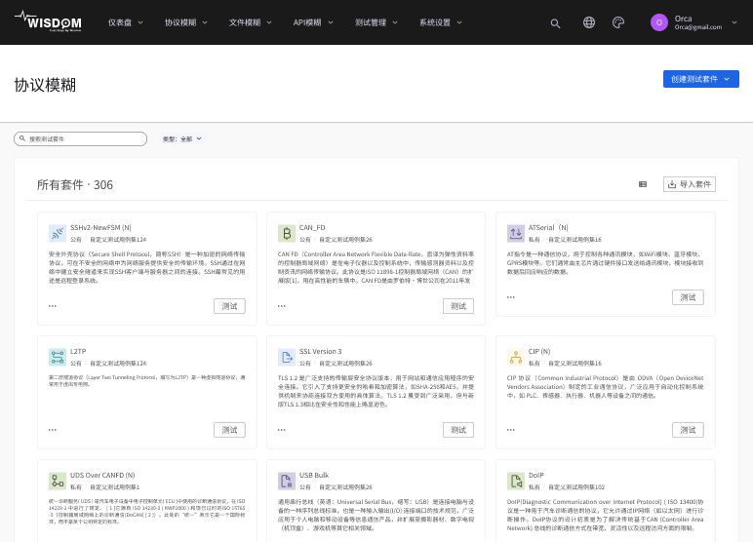The width and height of the screenshot is (753, 542).
Task: Open the 系统设置 menu
Action: coord(440,22)
